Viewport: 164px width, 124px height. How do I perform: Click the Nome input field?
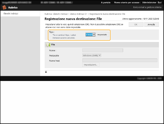point(103,50)
